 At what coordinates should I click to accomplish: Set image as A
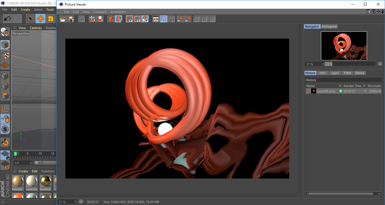coord(180,19)
